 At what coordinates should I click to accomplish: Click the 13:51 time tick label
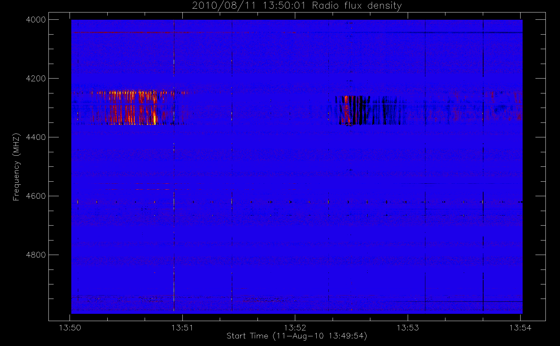[182, 328]
